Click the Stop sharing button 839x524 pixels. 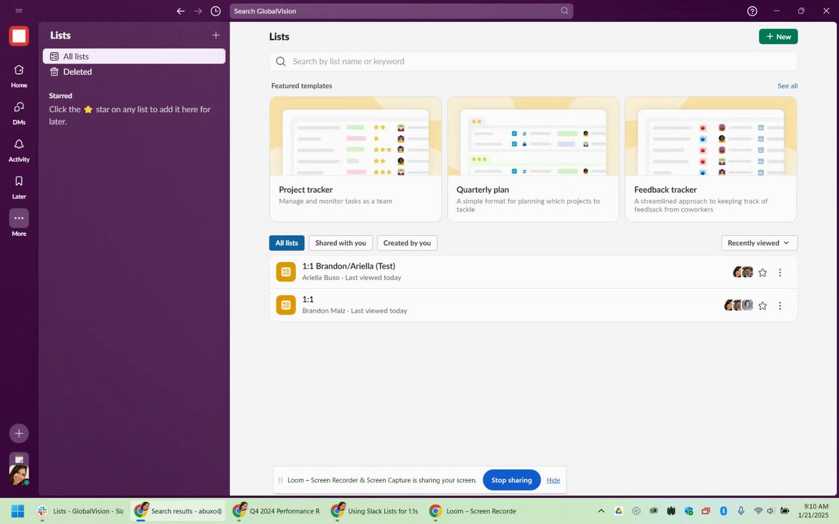(x=511, y=480)
